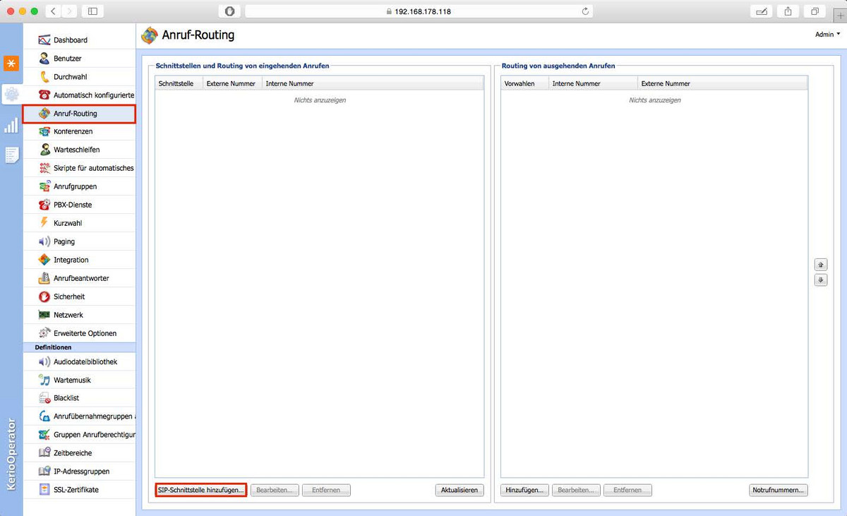Click SIP-Schnittstelle hinzufügen button

click(200, 490)
